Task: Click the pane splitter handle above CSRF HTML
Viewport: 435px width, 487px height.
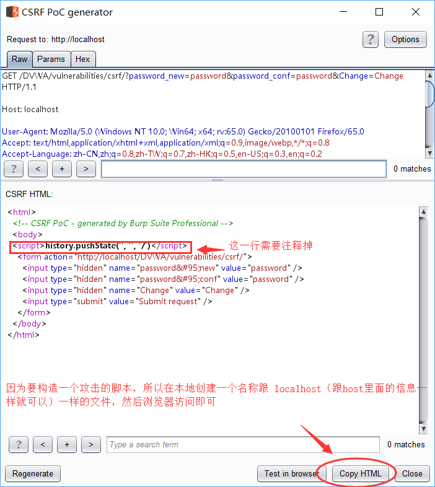Action: [x=217, y=180]
